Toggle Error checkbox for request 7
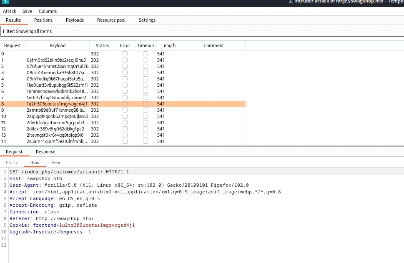This screenshot has width=404, height=263. click(x=125, y=98)
